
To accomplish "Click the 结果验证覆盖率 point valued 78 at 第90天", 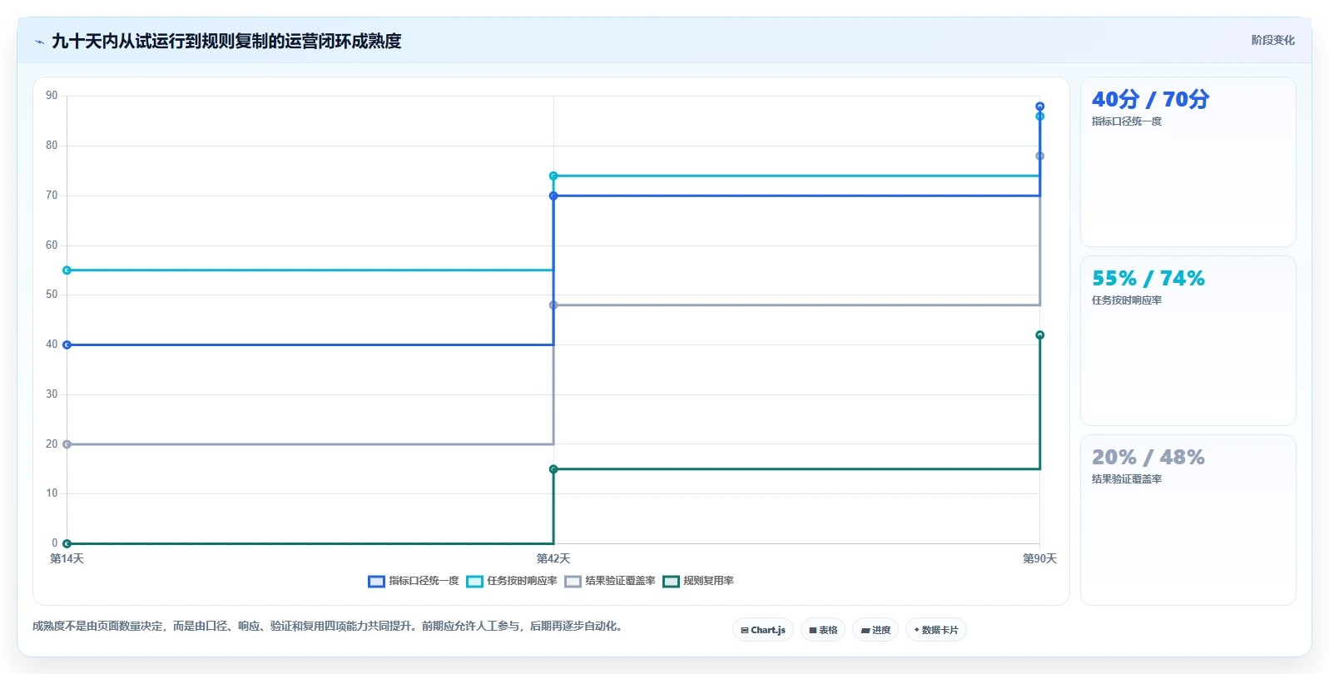I will coord(1039,156).
